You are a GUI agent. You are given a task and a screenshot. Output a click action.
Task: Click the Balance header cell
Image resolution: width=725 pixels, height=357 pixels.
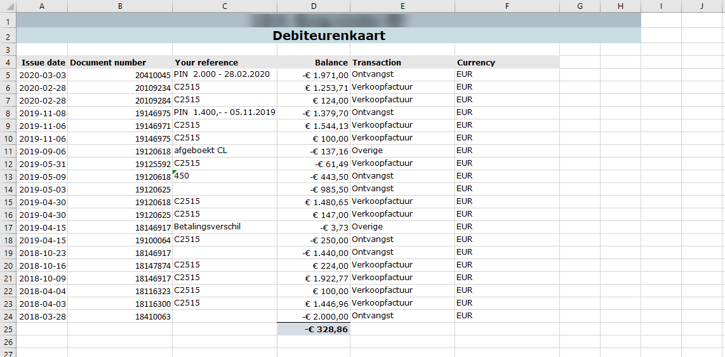click(314, 62)
